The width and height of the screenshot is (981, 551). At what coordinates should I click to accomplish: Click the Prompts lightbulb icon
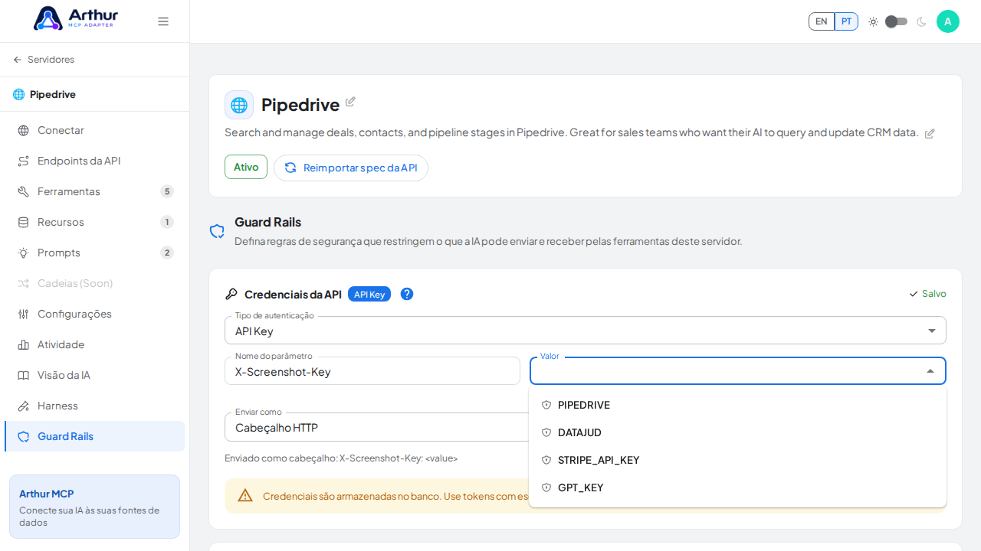(24, 253)
